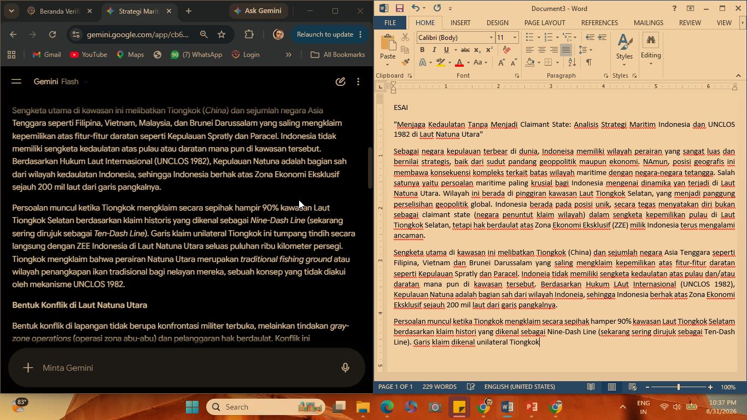
Task: Select the Bullets list icon
Action: click(529, 37)
